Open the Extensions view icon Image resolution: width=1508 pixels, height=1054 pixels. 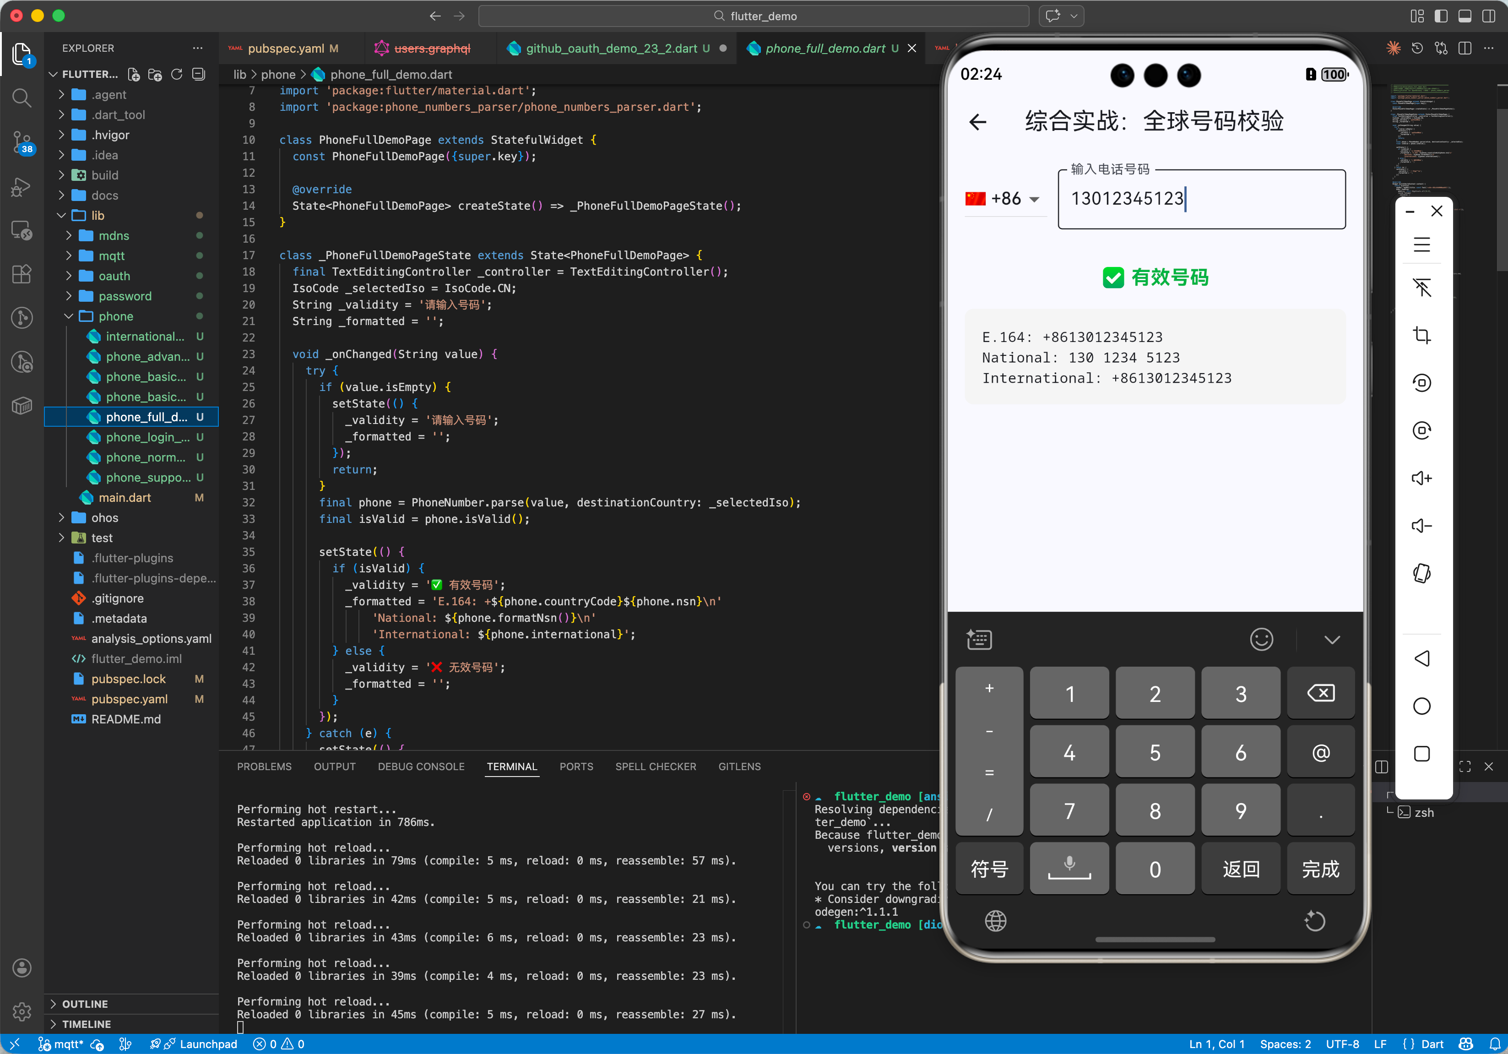pos(22,274)
